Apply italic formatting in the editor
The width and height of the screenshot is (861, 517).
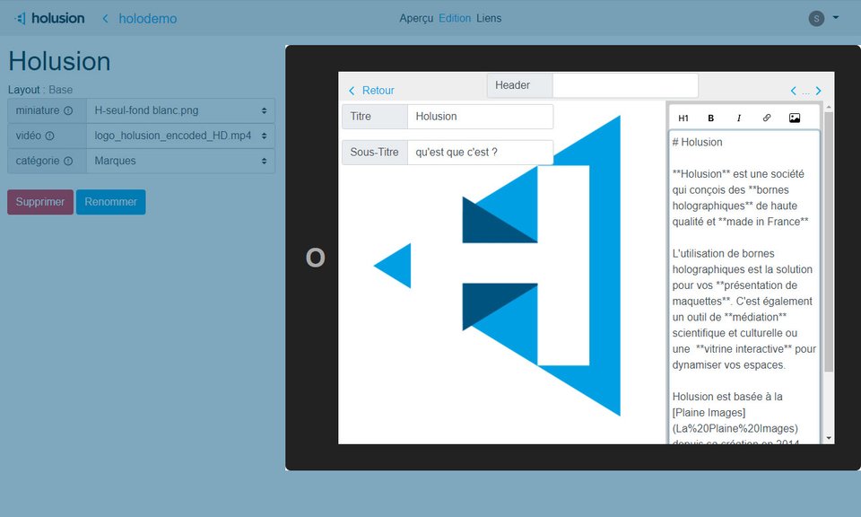pos(738,118)
